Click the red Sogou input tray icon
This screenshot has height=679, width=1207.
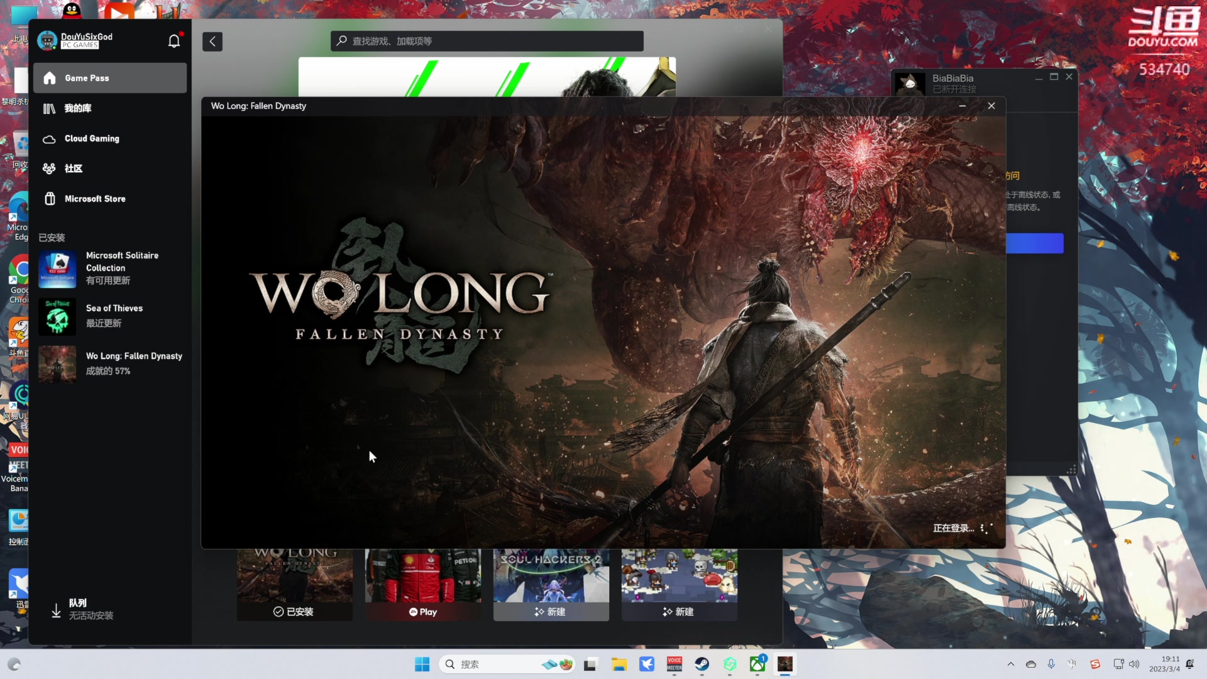1095,664
